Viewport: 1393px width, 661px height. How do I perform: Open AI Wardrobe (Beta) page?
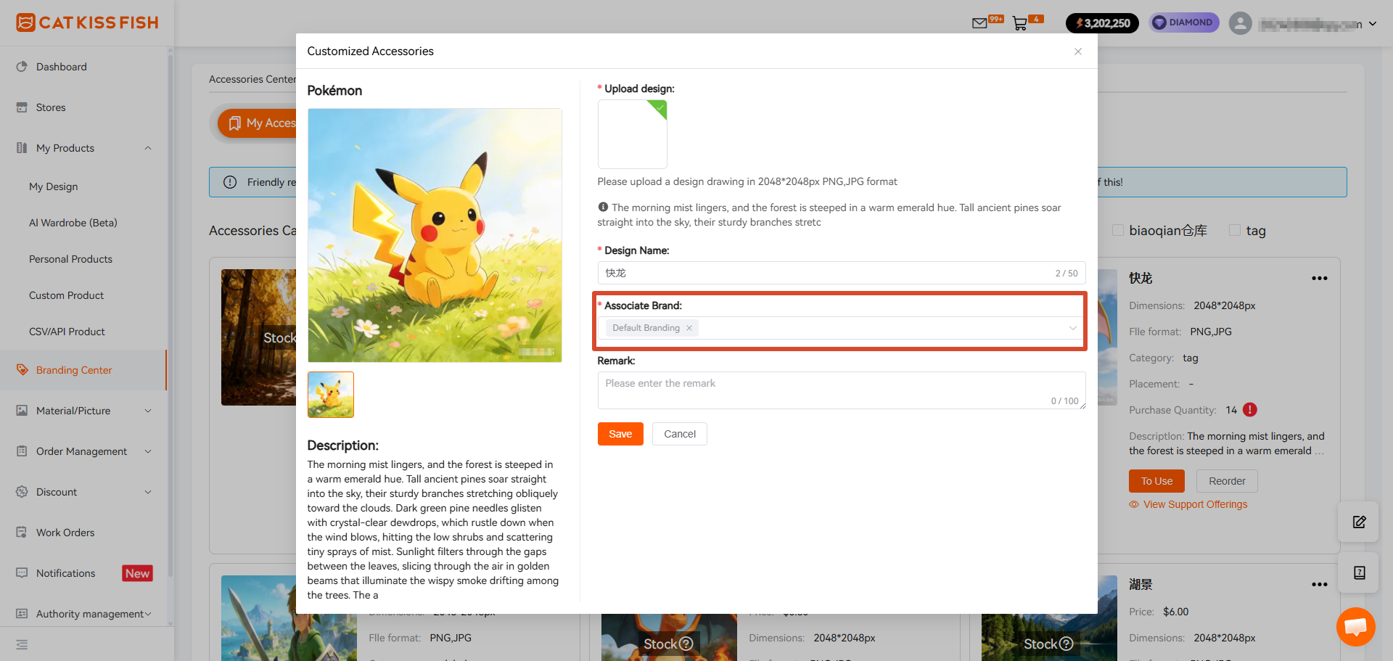(73, 223)
